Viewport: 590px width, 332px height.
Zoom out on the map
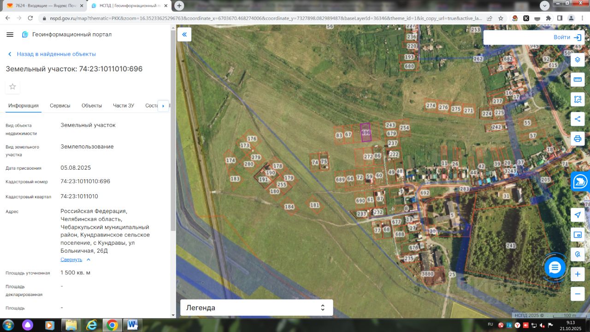[578, 294]
